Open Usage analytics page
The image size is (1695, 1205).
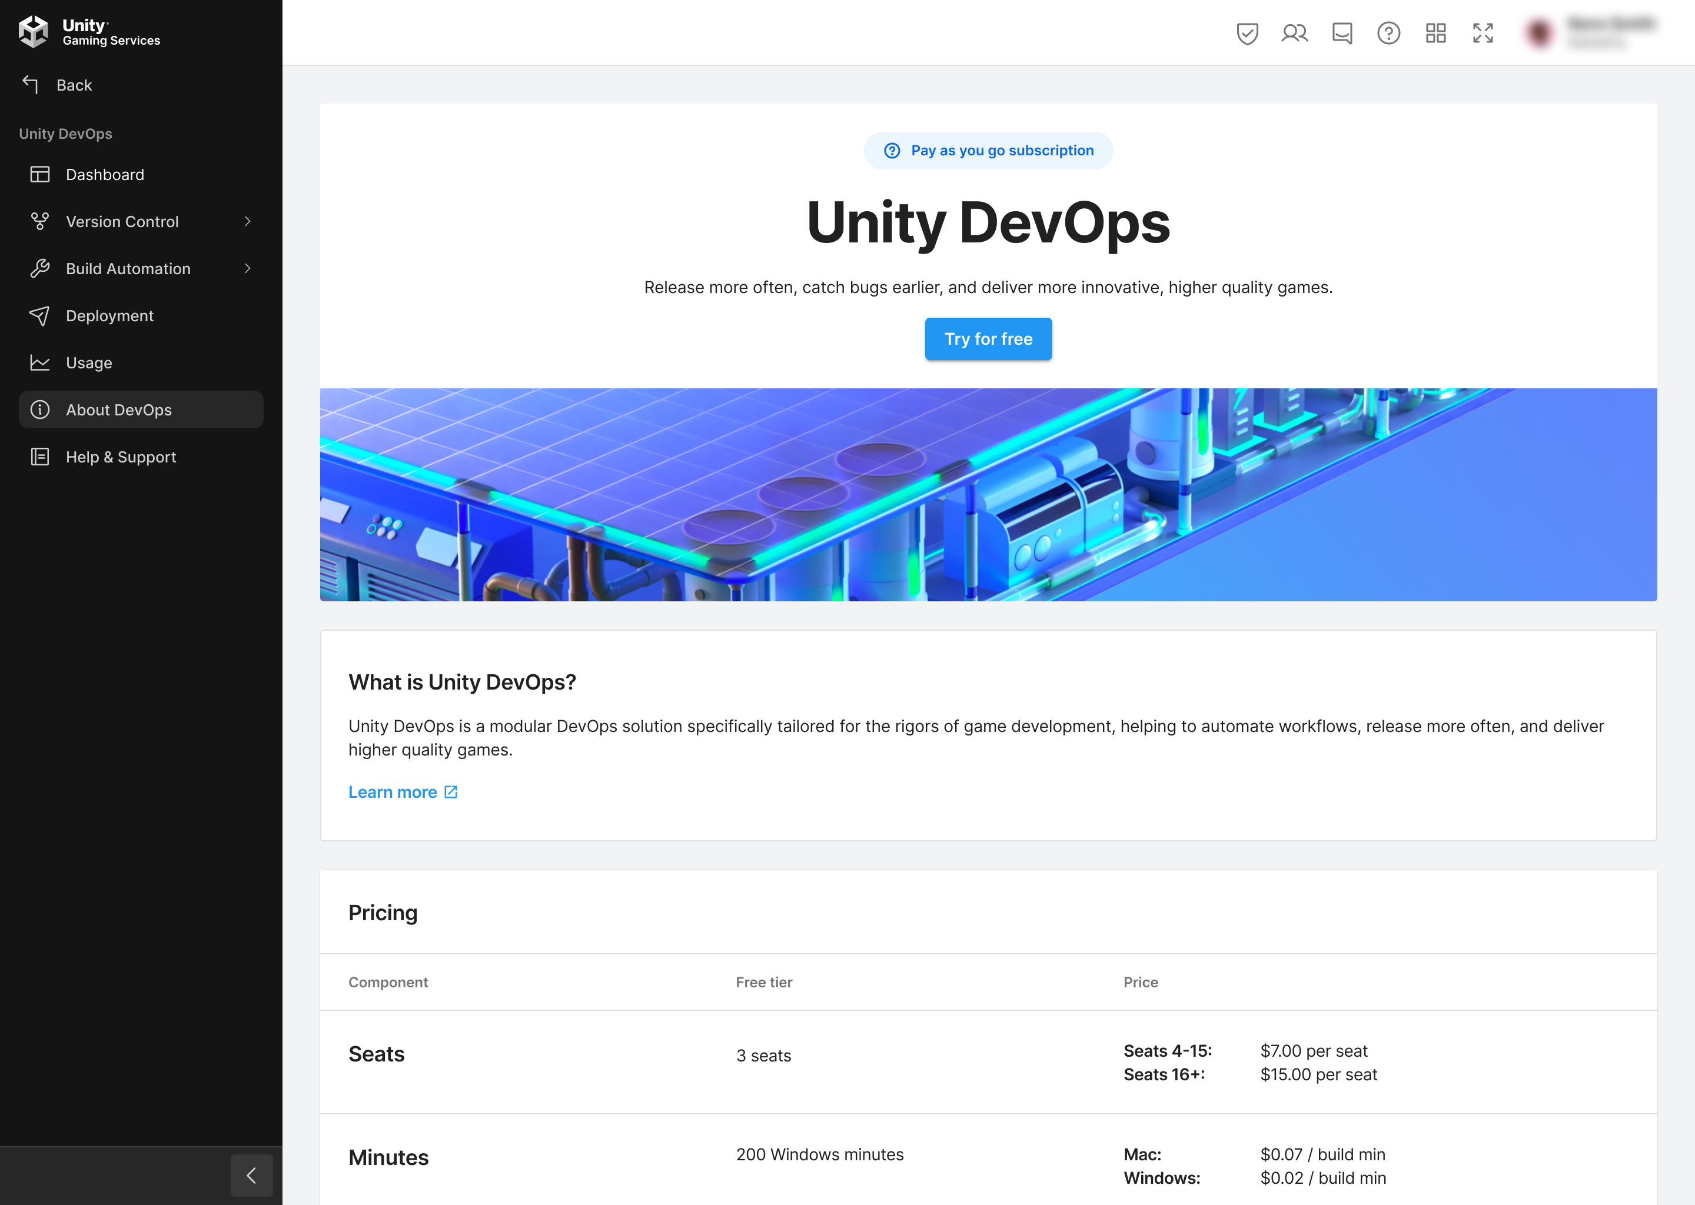click(89, 362)
